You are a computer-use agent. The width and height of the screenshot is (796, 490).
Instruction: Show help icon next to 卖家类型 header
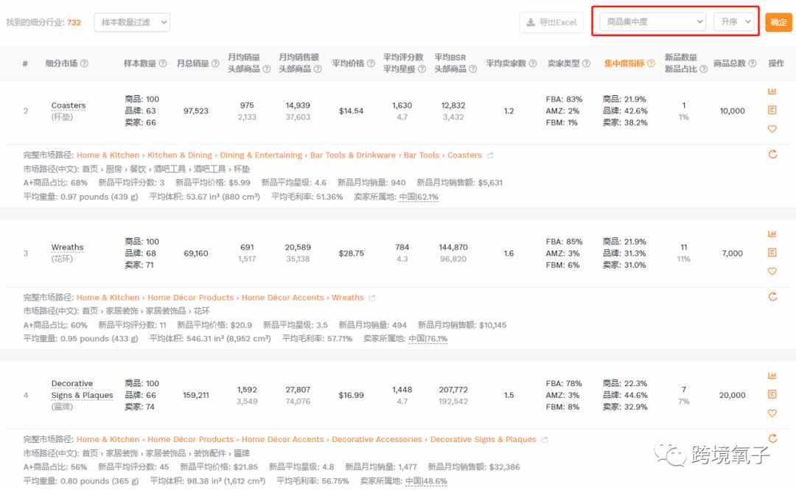click(587, 63)
